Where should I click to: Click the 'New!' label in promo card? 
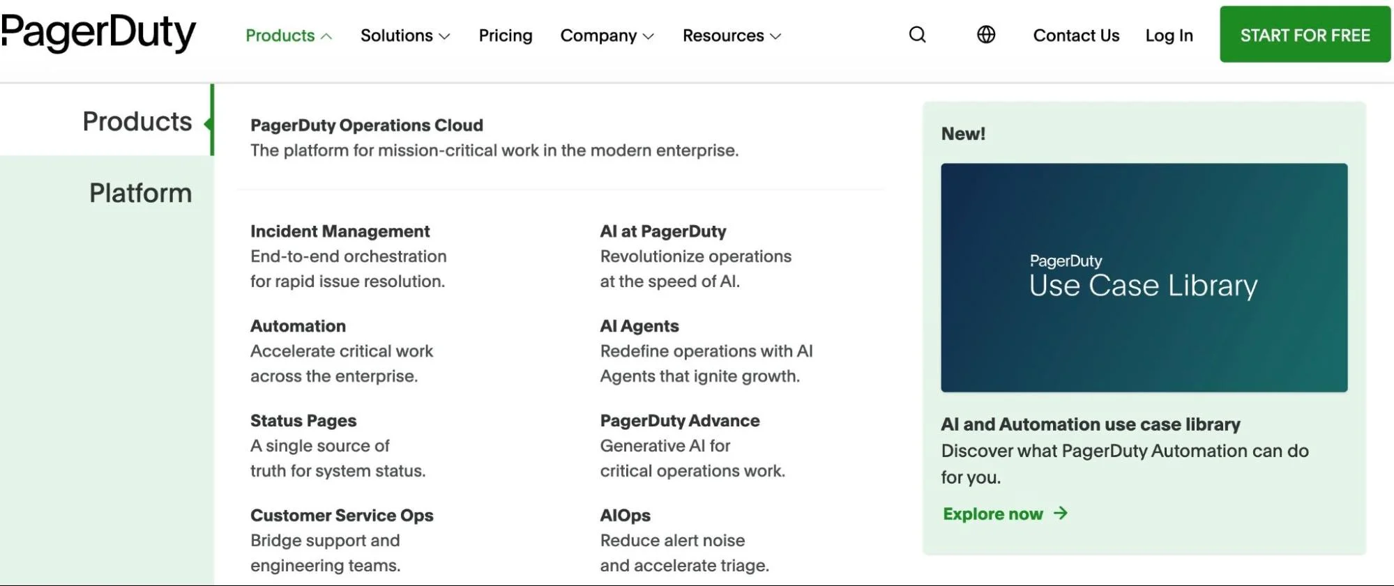[963, 134]
